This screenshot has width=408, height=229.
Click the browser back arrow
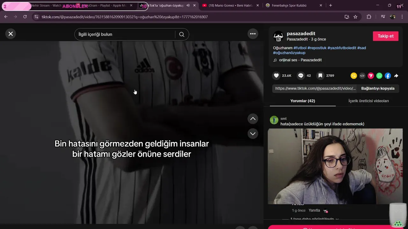tap(6, 17)
